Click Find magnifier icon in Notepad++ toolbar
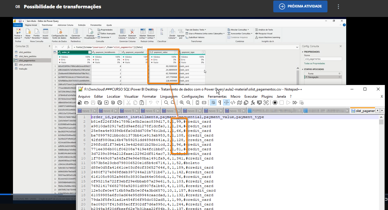 point(166,103)
